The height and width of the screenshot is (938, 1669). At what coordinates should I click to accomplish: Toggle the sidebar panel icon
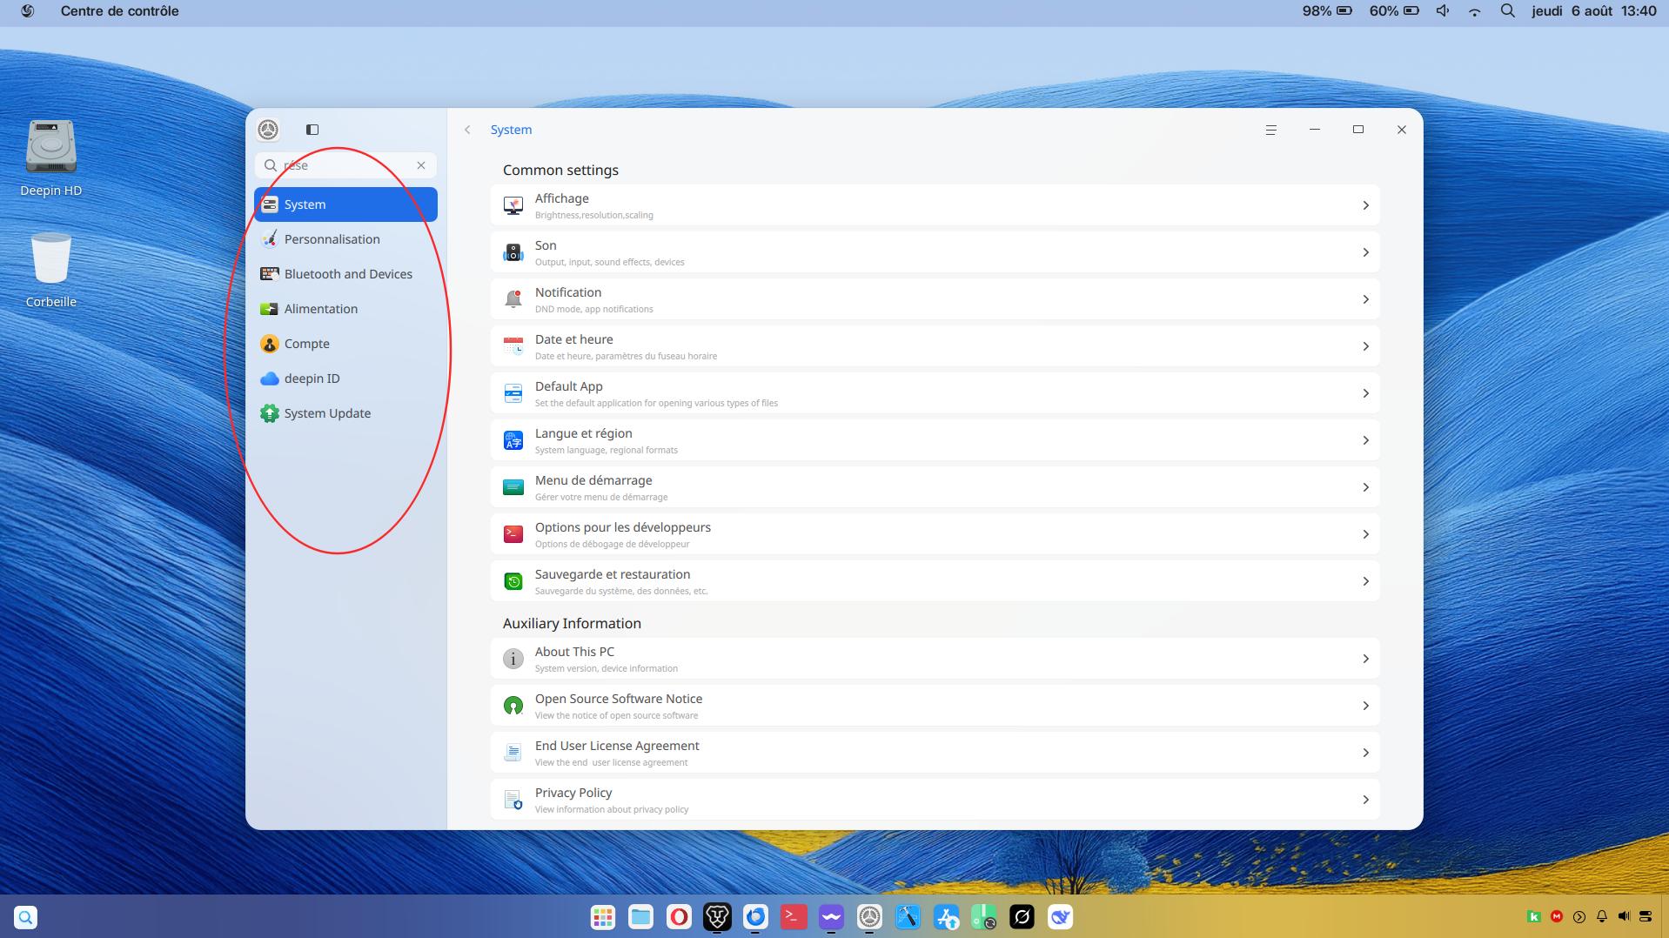point(312,130)
